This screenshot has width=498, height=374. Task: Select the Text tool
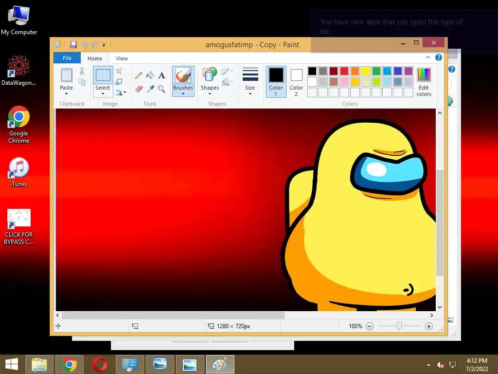[161, 75]
